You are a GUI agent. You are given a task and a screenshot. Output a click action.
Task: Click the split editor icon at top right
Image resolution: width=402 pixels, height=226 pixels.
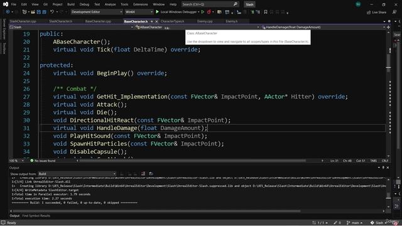388,27
